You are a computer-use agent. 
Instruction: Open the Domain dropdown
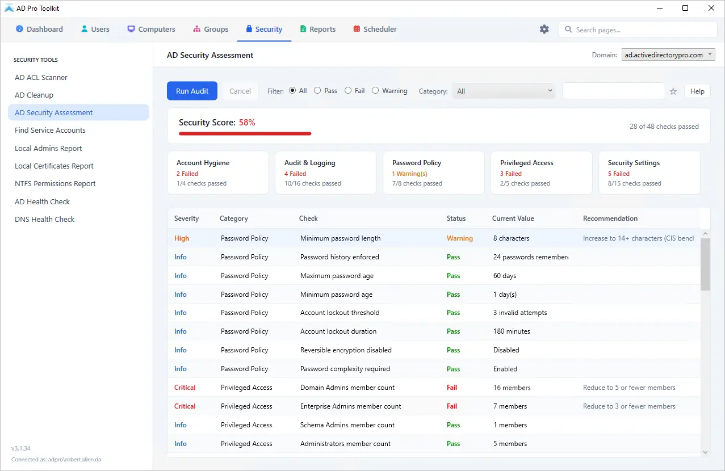tap(668, 55)
